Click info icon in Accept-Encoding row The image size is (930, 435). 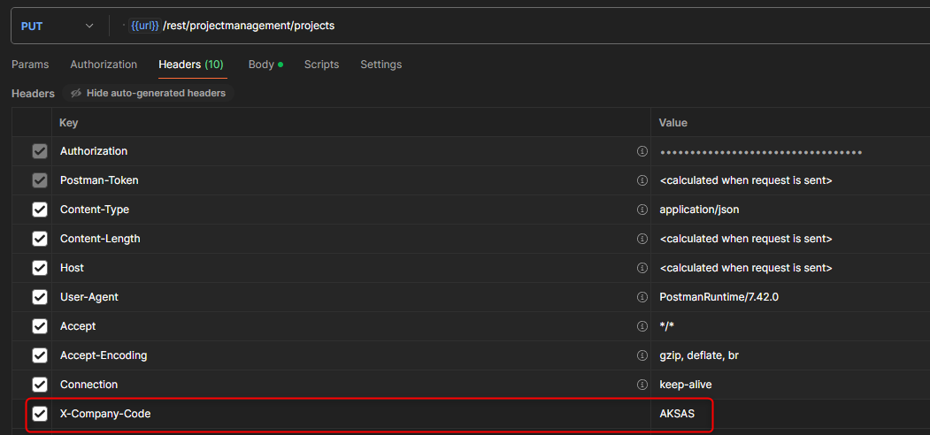(642, 355)
